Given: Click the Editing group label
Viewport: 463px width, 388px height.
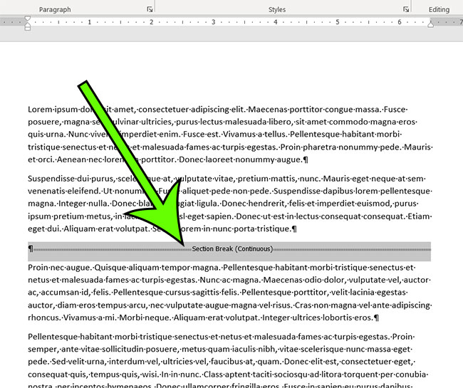Looking at the screenshot, I should tap(439, 9).
